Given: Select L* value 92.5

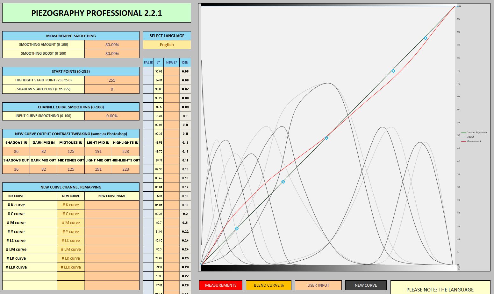Looking at the screenshot, I should (x=159, y=107).
